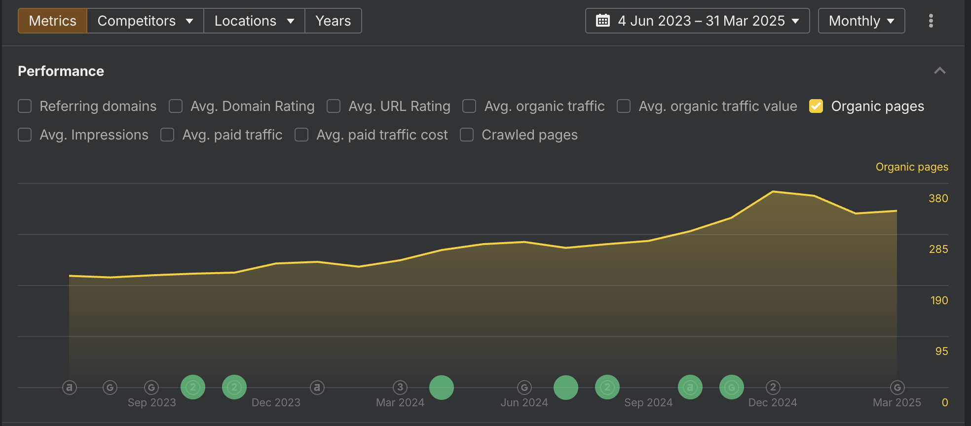Open the three-dot more options menu
This screenshot has width=971, height=426.
(931, 21)
